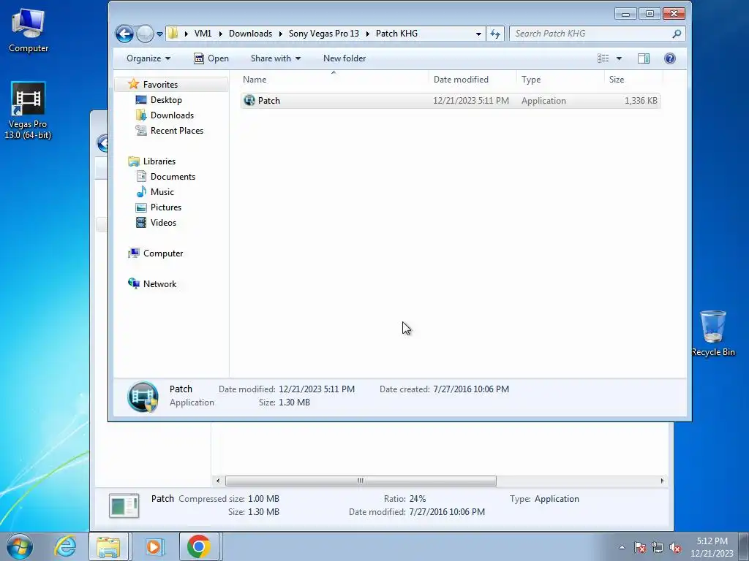
Task: Switch to Google Chrome on the taskbar
Action: pos(199,546)
